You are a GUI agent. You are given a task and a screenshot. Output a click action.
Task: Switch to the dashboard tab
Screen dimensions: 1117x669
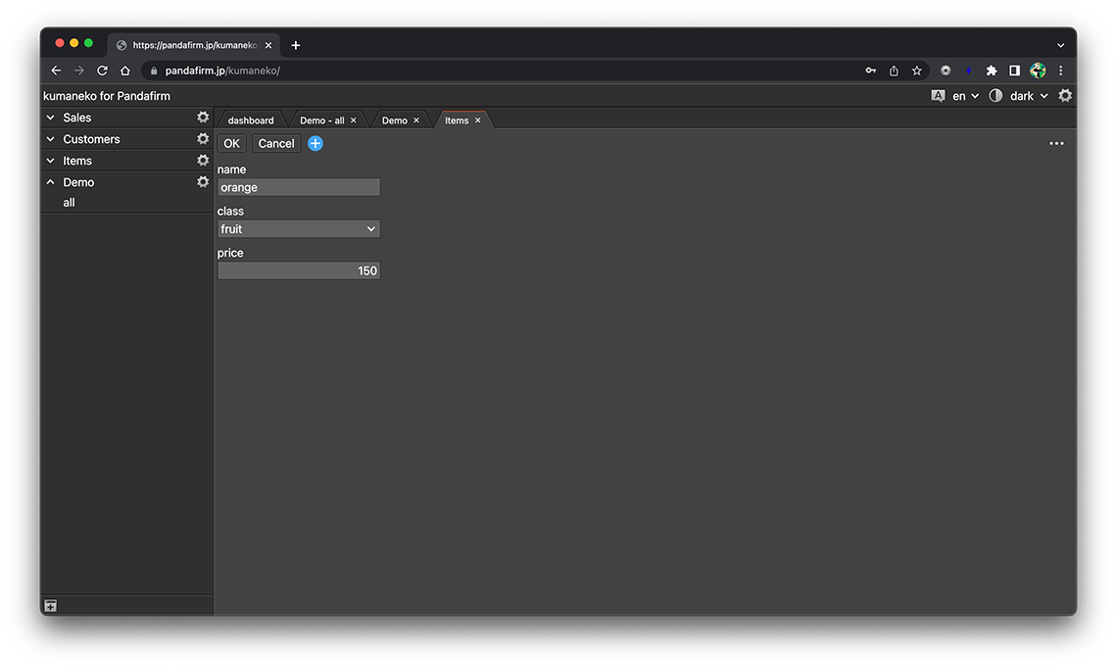coord(251,120)
